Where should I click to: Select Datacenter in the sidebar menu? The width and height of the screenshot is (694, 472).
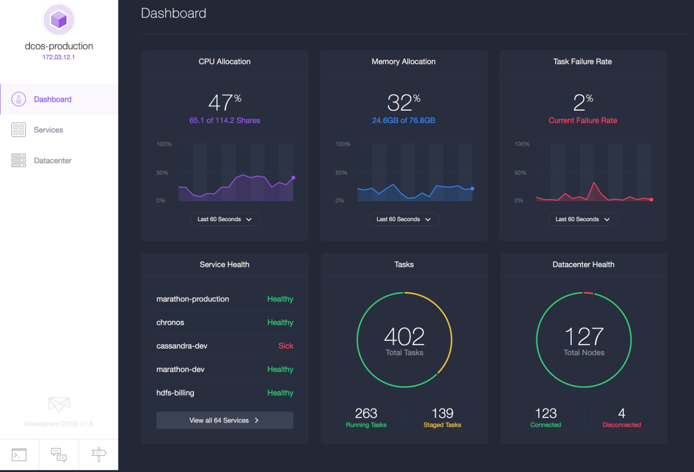point(53,161)
